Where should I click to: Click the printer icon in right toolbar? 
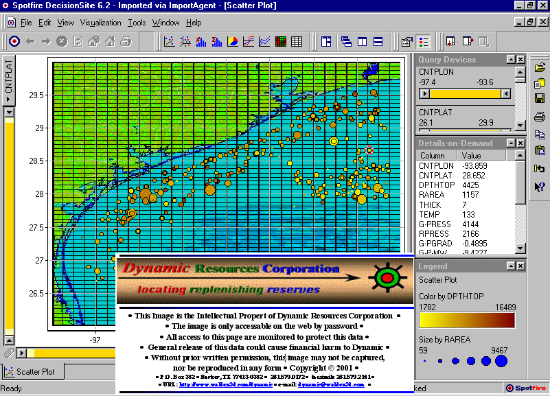(540, 115)
